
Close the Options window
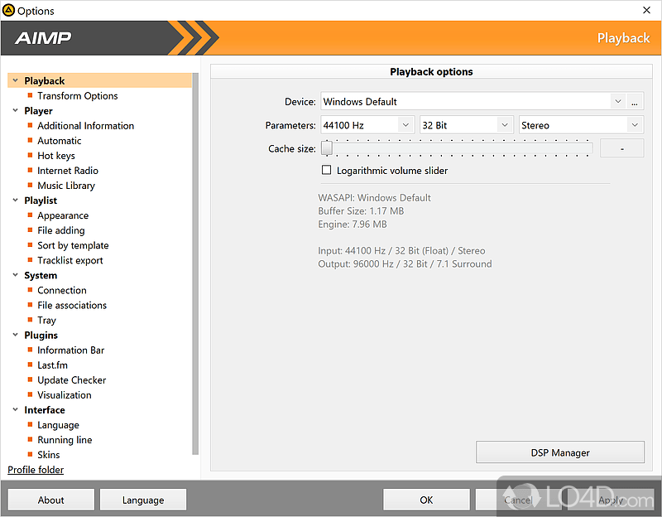646,10
